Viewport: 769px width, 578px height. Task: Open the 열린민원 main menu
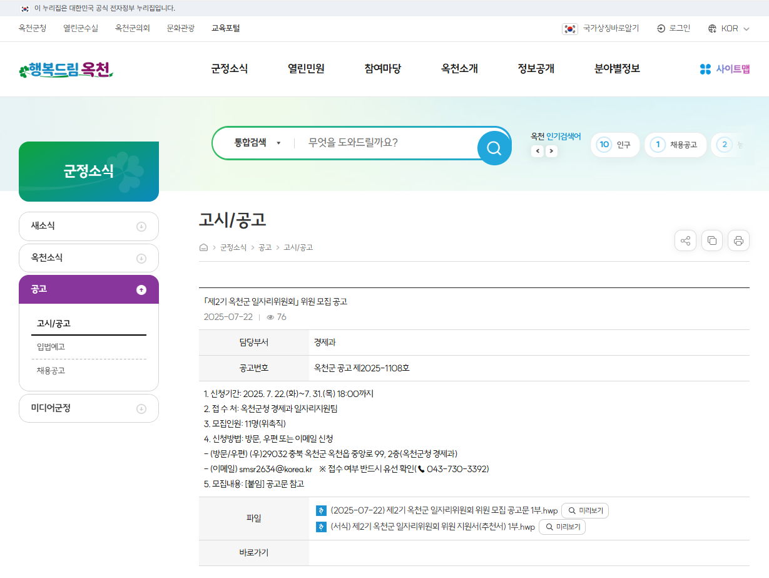306,69
